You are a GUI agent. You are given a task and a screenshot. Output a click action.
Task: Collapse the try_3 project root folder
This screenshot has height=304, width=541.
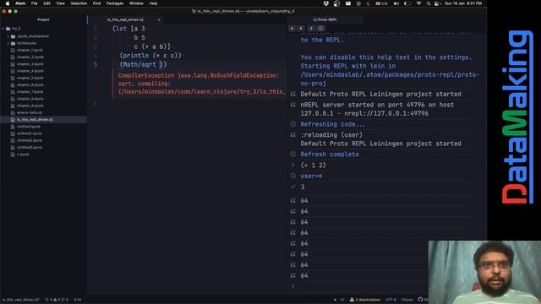click(3, 29)
